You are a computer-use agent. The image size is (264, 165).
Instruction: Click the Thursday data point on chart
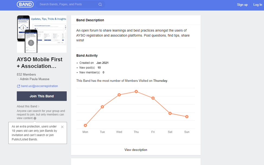136,92
